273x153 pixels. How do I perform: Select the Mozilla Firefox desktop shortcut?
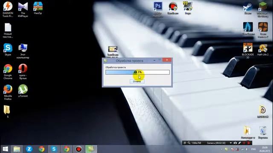click(8, 93)
